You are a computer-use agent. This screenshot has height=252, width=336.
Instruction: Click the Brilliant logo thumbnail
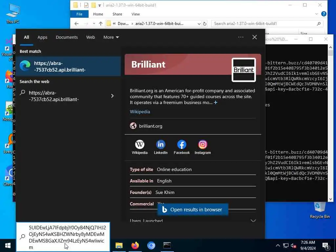(x=244, y=70)
